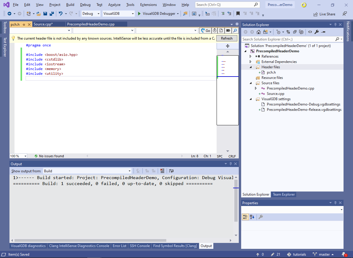The height and width of the screenshot is (258, 353).
Task: Click the magnifier icon in navigation bar
Action: pyautogui.click(x=235, y=31)
